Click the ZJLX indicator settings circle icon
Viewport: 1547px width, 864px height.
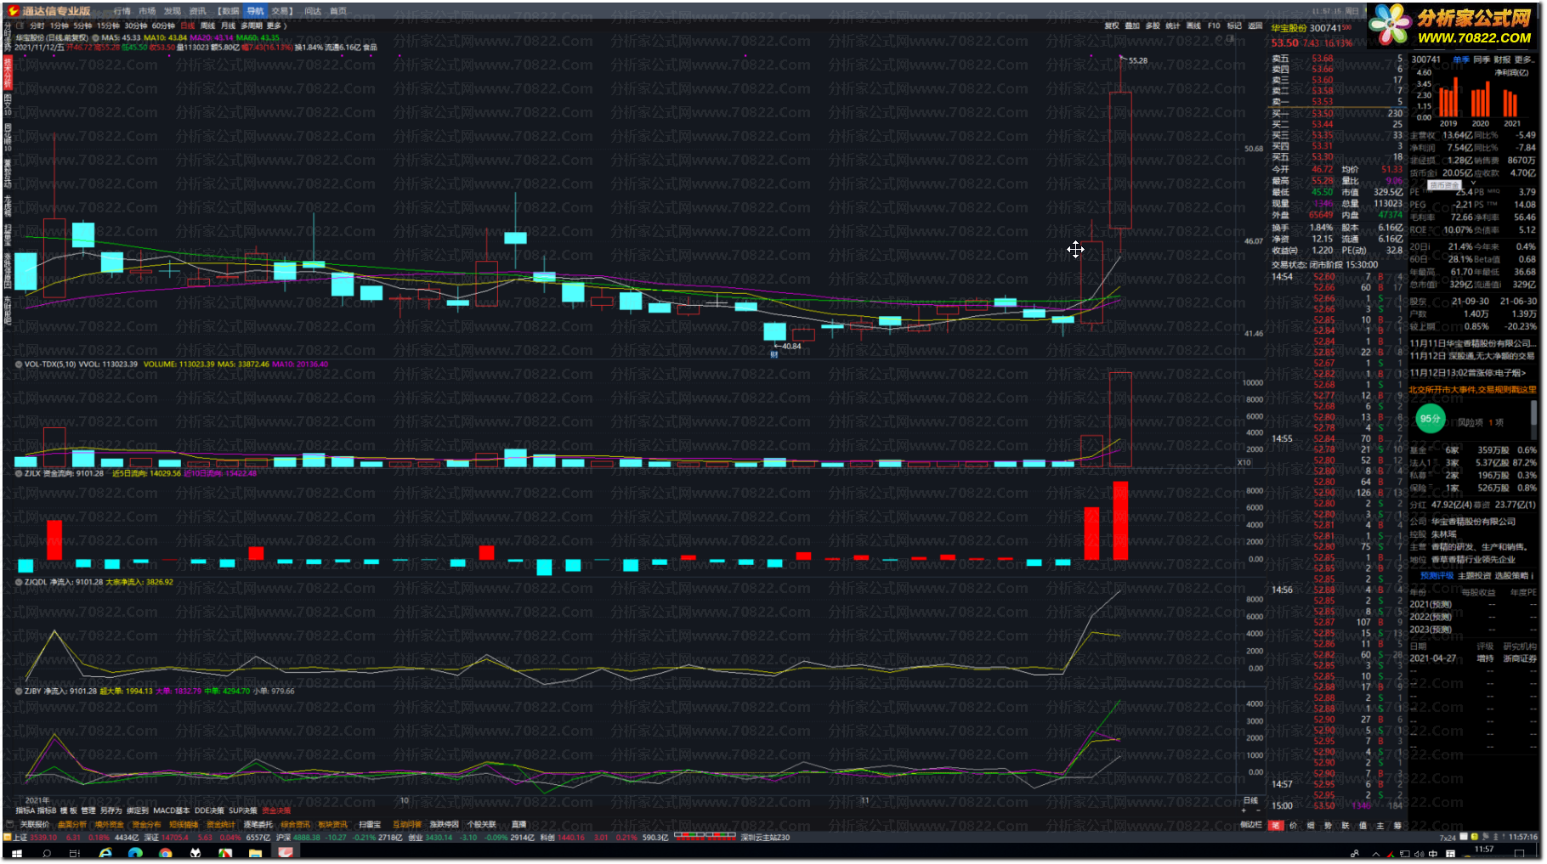[19, 473]
